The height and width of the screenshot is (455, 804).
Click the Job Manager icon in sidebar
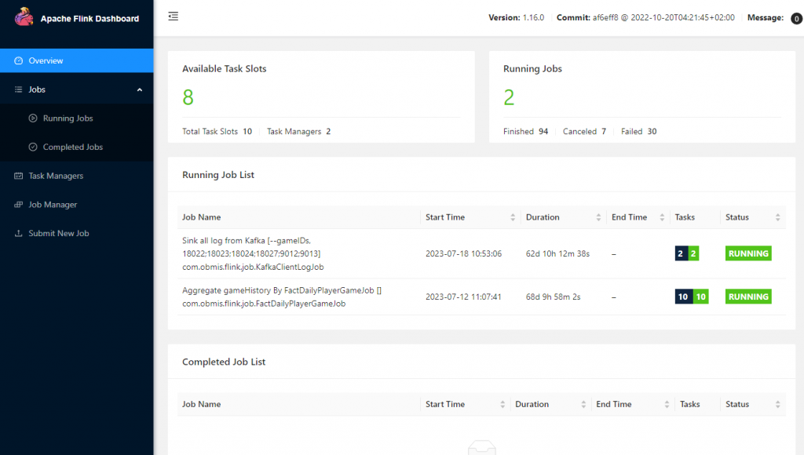point(19,205)
